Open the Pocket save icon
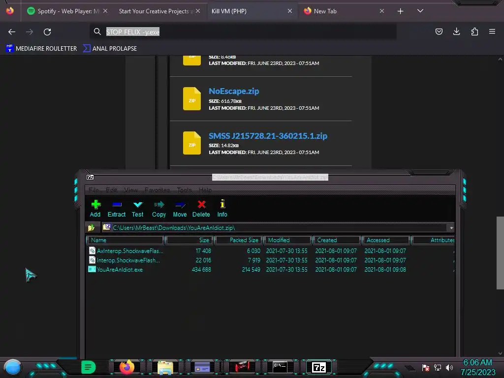504x378 pixels. [439, 31]
